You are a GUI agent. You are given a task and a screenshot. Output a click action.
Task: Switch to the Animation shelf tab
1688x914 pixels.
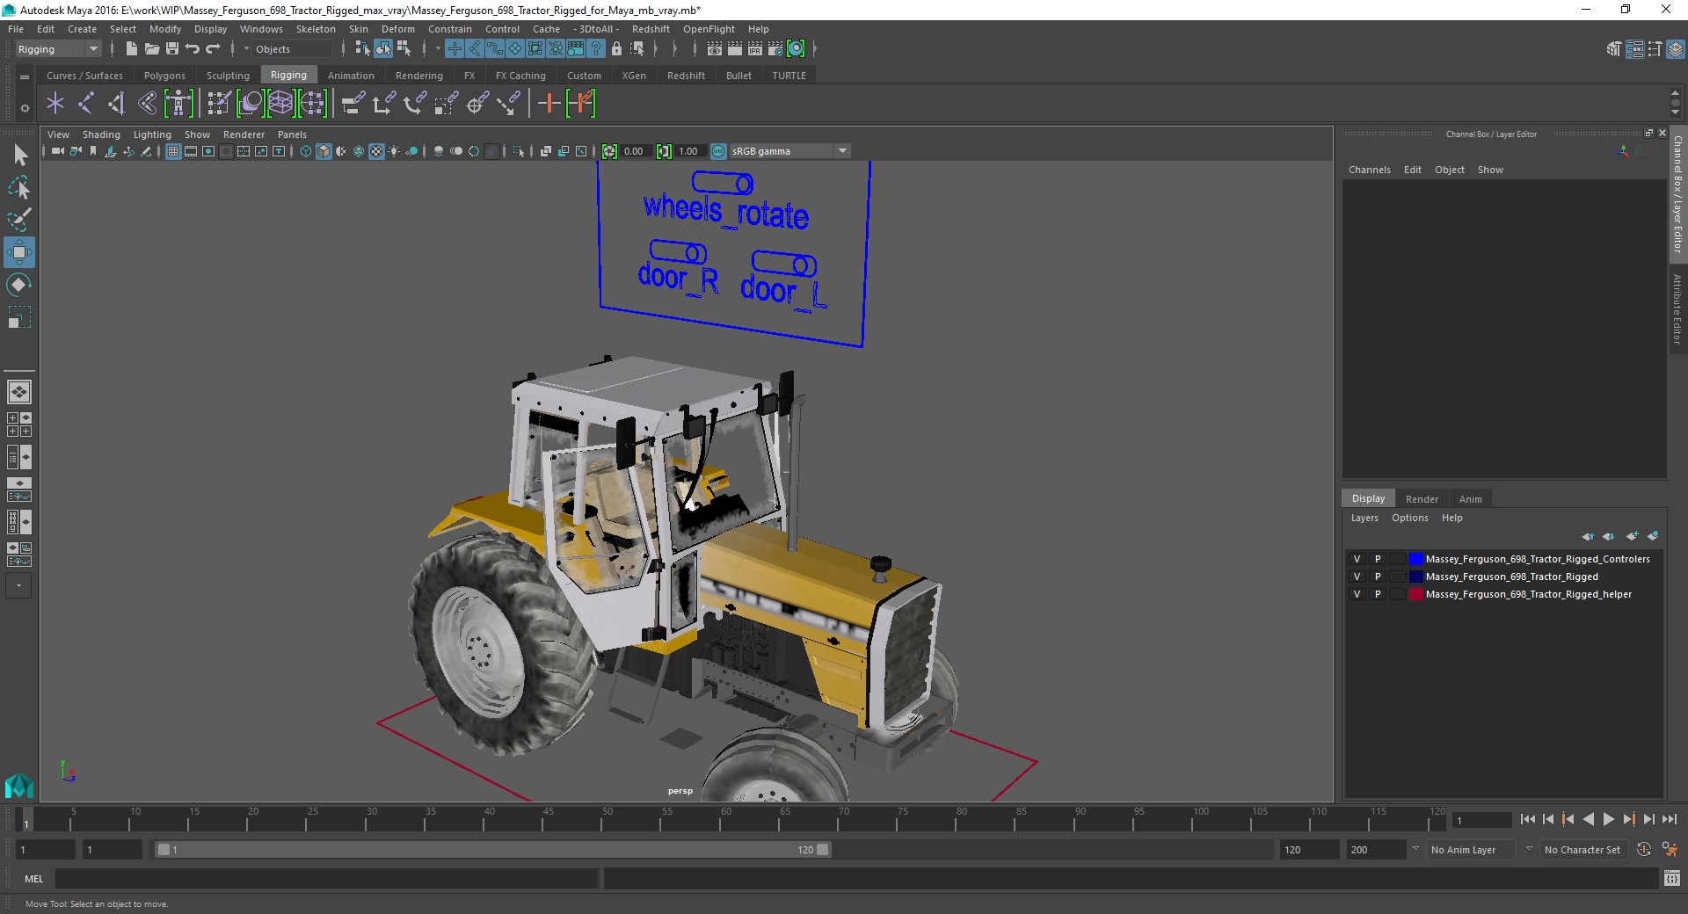coord(351,76)
